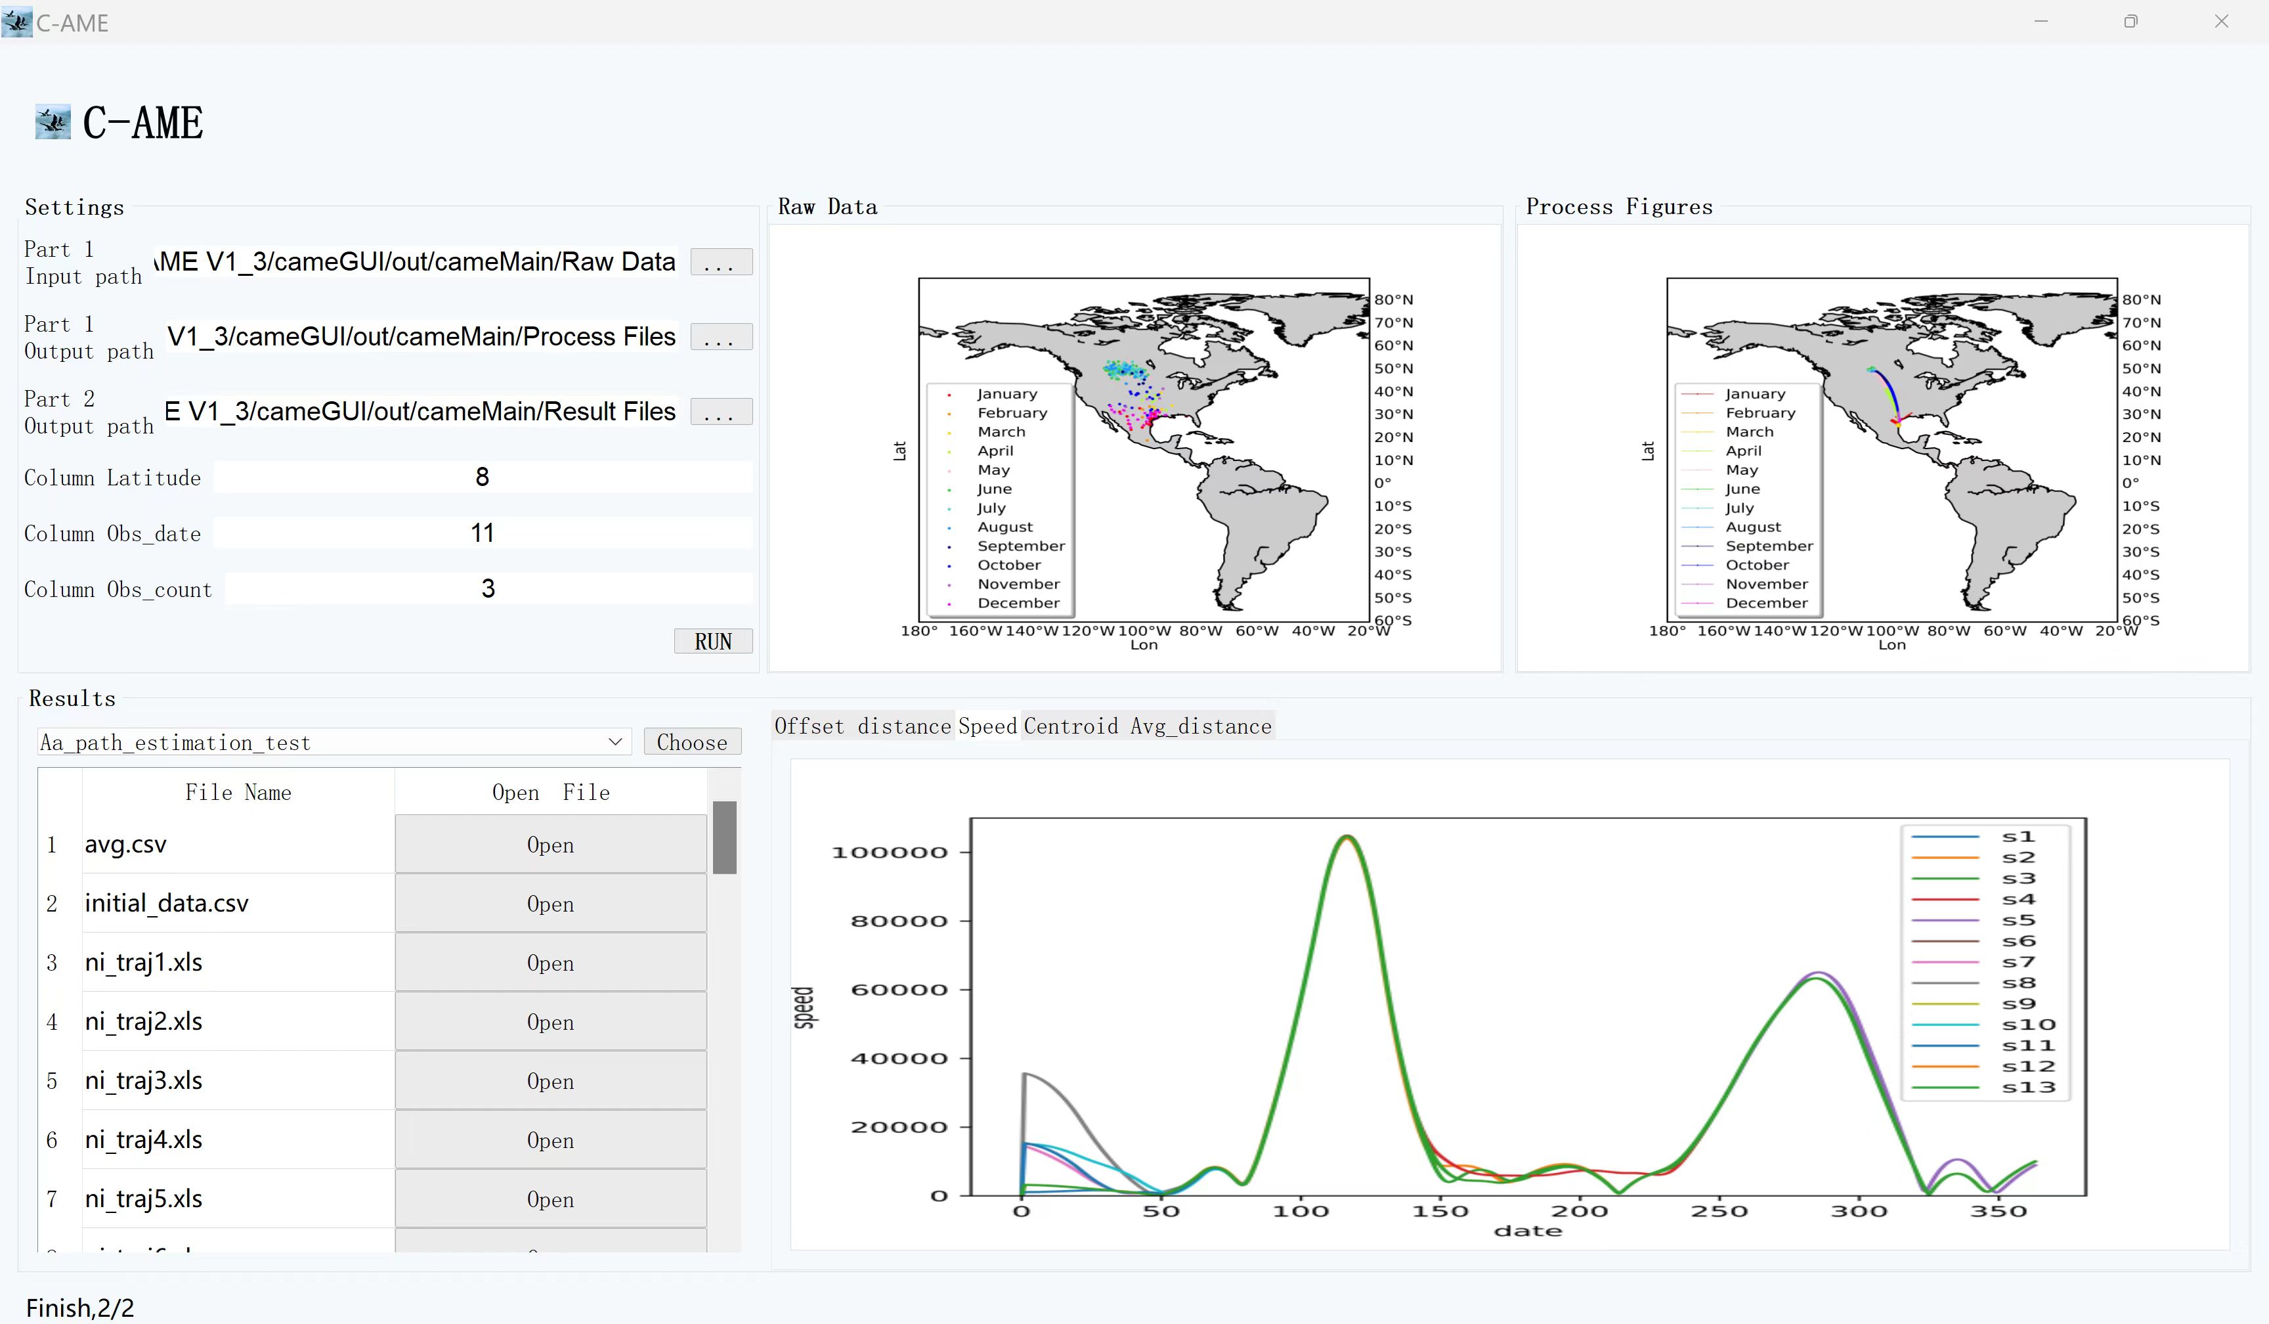Browse for Part 1 Output path
2269x1324 pixels.
tap(720, 337)
